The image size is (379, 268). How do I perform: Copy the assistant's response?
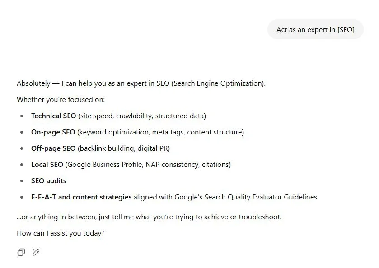pyautogui.click(x=21, y=252)
